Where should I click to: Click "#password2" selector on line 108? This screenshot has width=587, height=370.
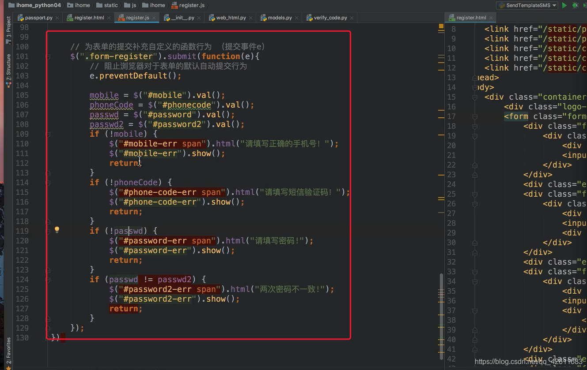177,124
